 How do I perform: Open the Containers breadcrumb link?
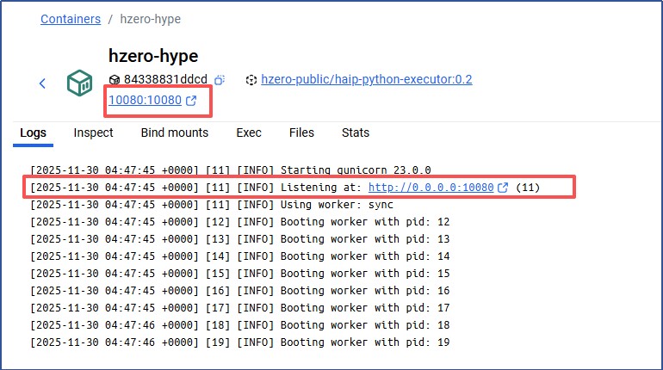pos(71,19)
